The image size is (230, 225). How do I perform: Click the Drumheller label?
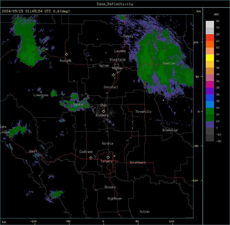[x=170, y=130]
